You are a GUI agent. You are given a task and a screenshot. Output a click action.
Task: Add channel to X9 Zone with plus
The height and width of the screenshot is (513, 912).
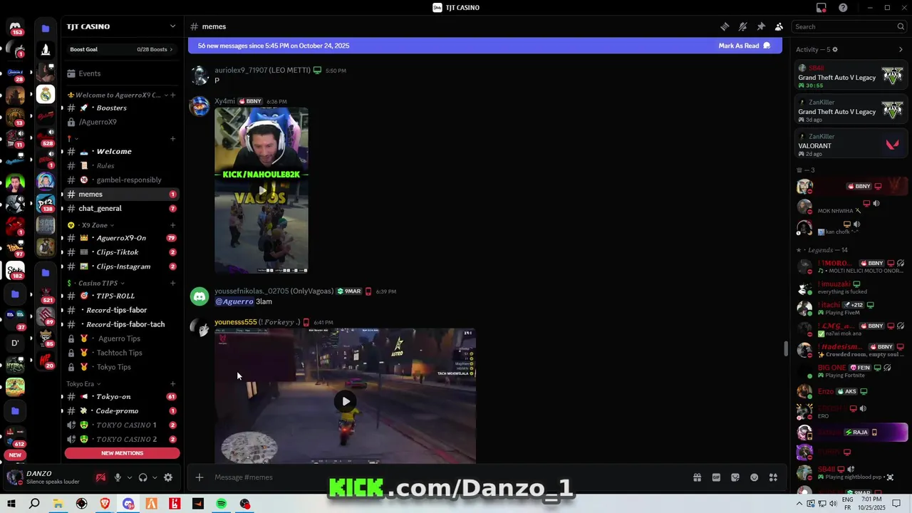pyautogui.click(x=172, y=225)
